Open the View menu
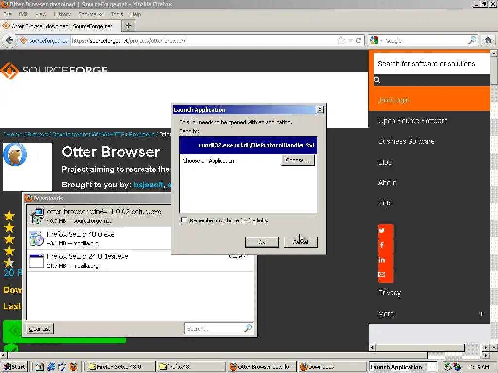This screenshot has height=373, width=498. [41, 14]
